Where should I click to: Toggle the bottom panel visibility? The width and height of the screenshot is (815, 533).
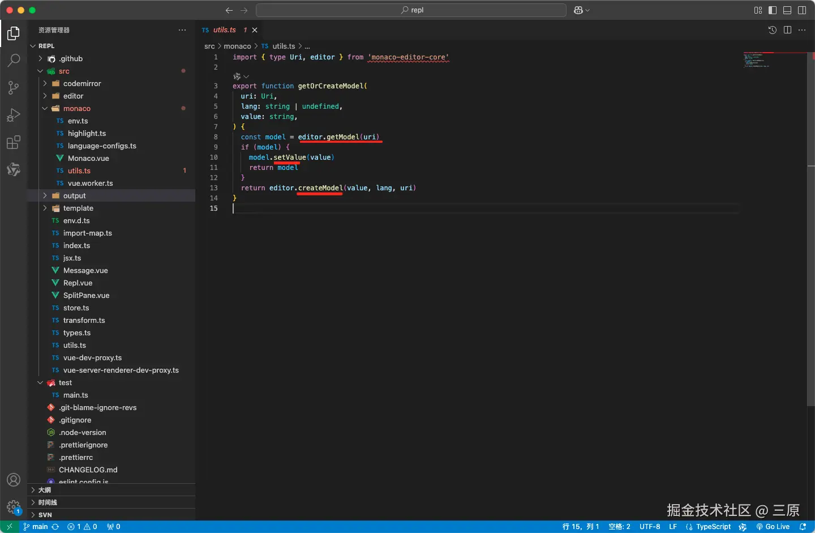787,10
